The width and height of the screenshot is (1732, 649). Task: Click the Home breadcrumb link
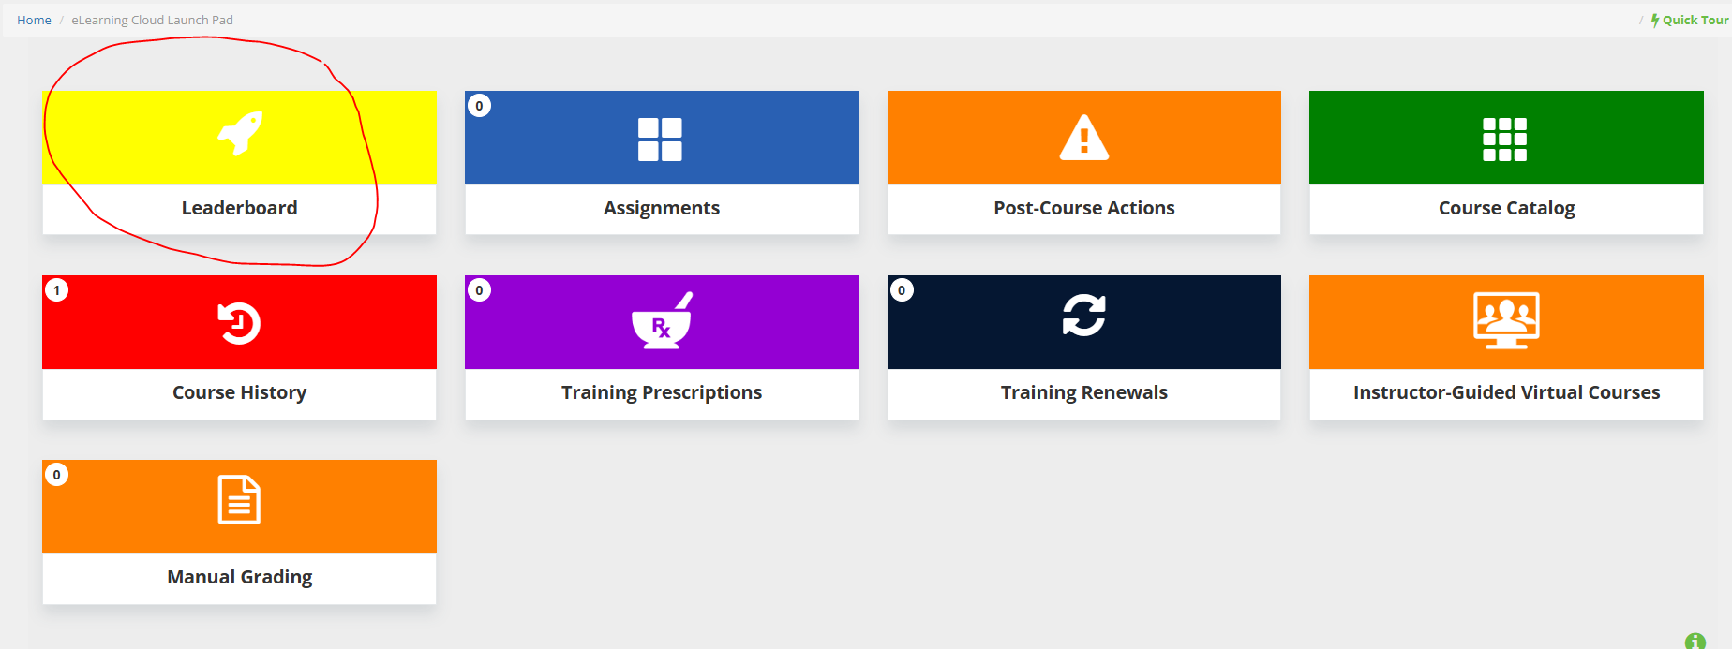pos(34,19)
